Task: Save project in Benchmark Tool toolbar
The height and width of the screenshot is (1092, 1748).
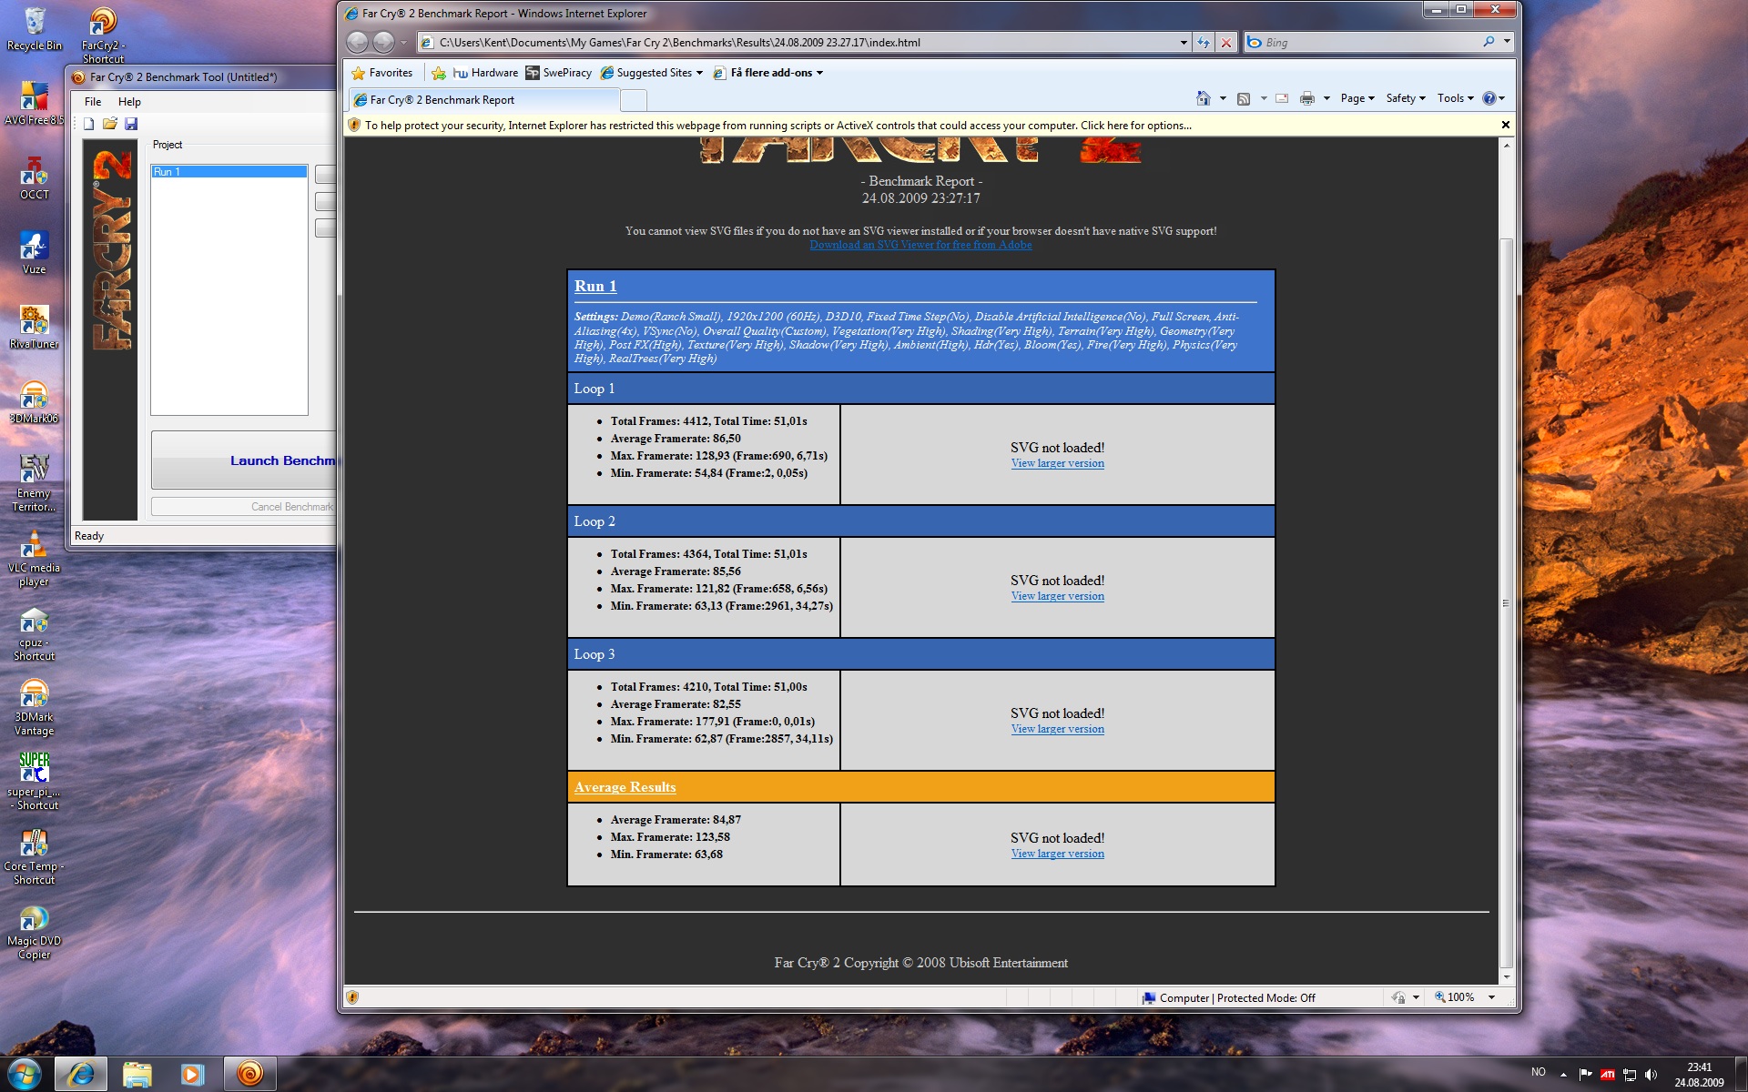Action: tap(131, 124)
